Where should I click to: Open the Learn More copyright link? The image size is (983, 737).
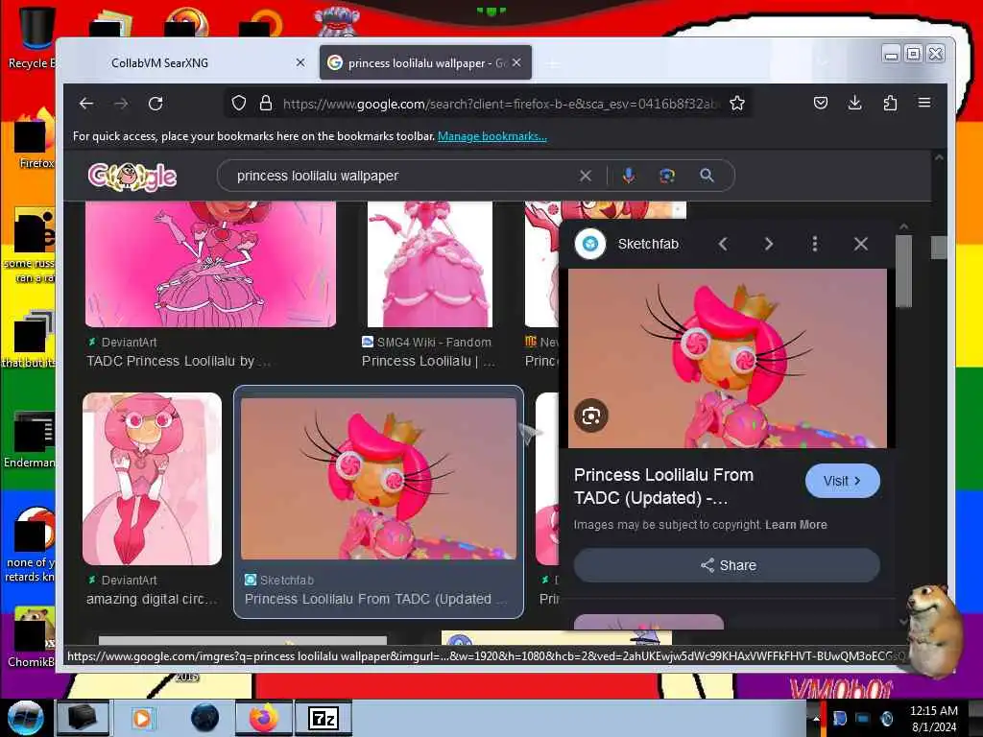click(796, 525)
